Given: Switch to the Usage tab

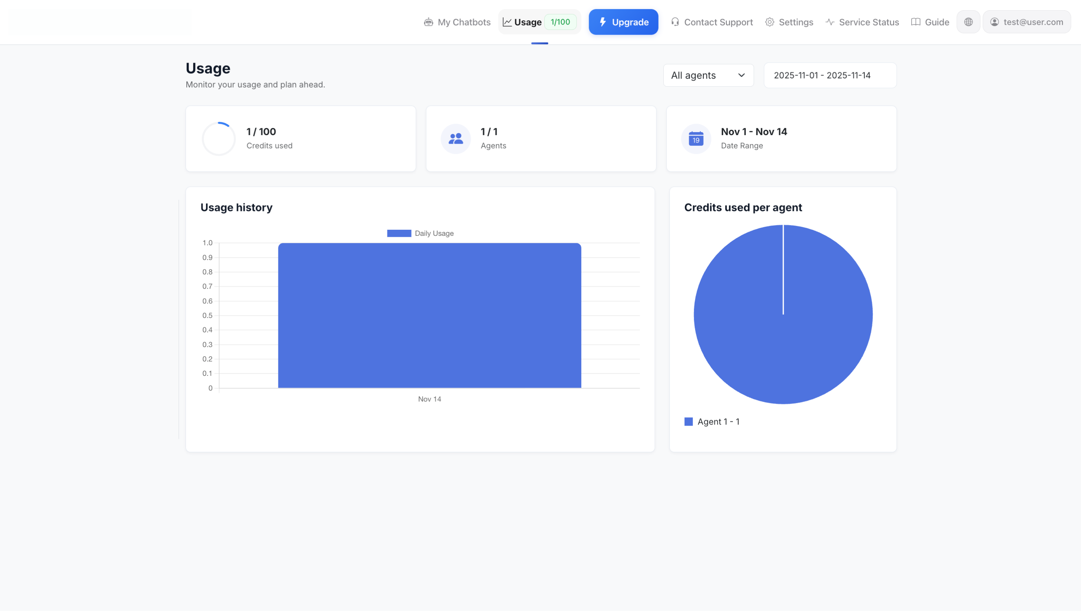Looking at the screenshot, I should pyautogui.click(x=527, y=22).
